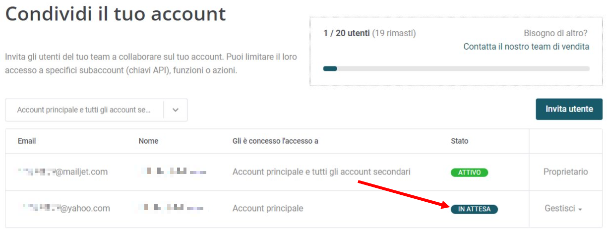Click the Invita utente button
The height and width of the screenshot is (232, 607).
pyautogui.click(x=569, y=109)
